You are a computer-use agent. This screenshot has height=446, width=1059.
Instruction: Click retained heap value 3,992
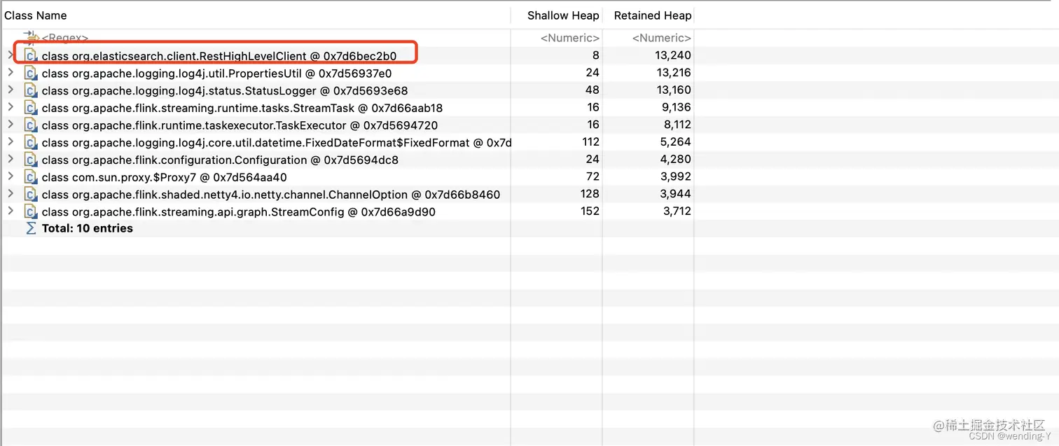pos(677,176)
